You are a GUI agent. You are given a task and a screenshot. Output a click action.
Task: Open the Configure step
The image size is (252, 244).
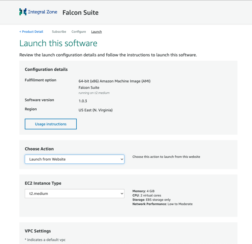coord(79,32)
